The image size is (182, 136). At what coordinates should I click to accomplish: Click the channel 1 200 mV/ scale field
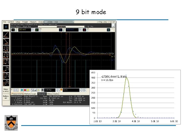point(25,30)
